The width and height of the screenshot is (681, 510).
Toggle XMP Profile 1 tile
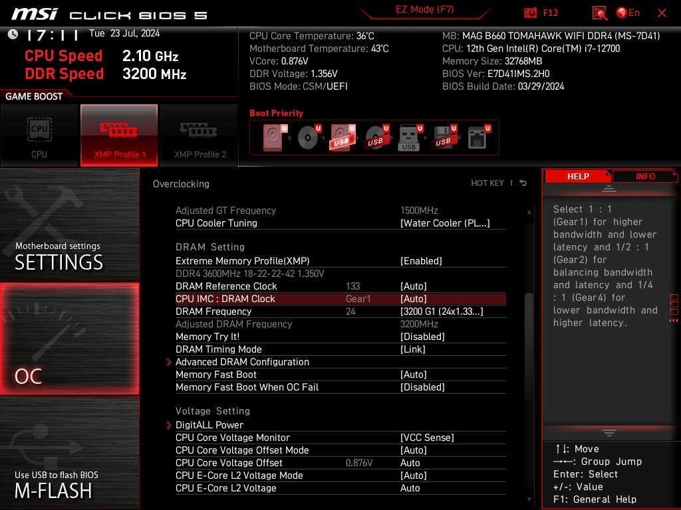pyautogui.click(x=119, y=135)
